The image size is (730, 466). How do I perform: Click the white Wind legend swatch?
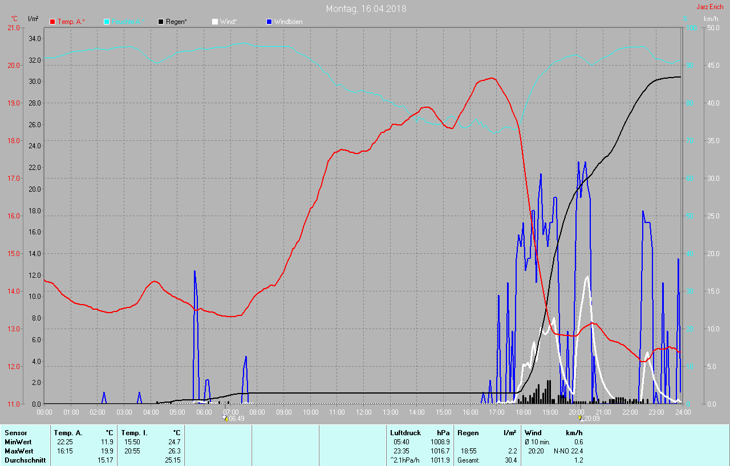coord(214,22)
